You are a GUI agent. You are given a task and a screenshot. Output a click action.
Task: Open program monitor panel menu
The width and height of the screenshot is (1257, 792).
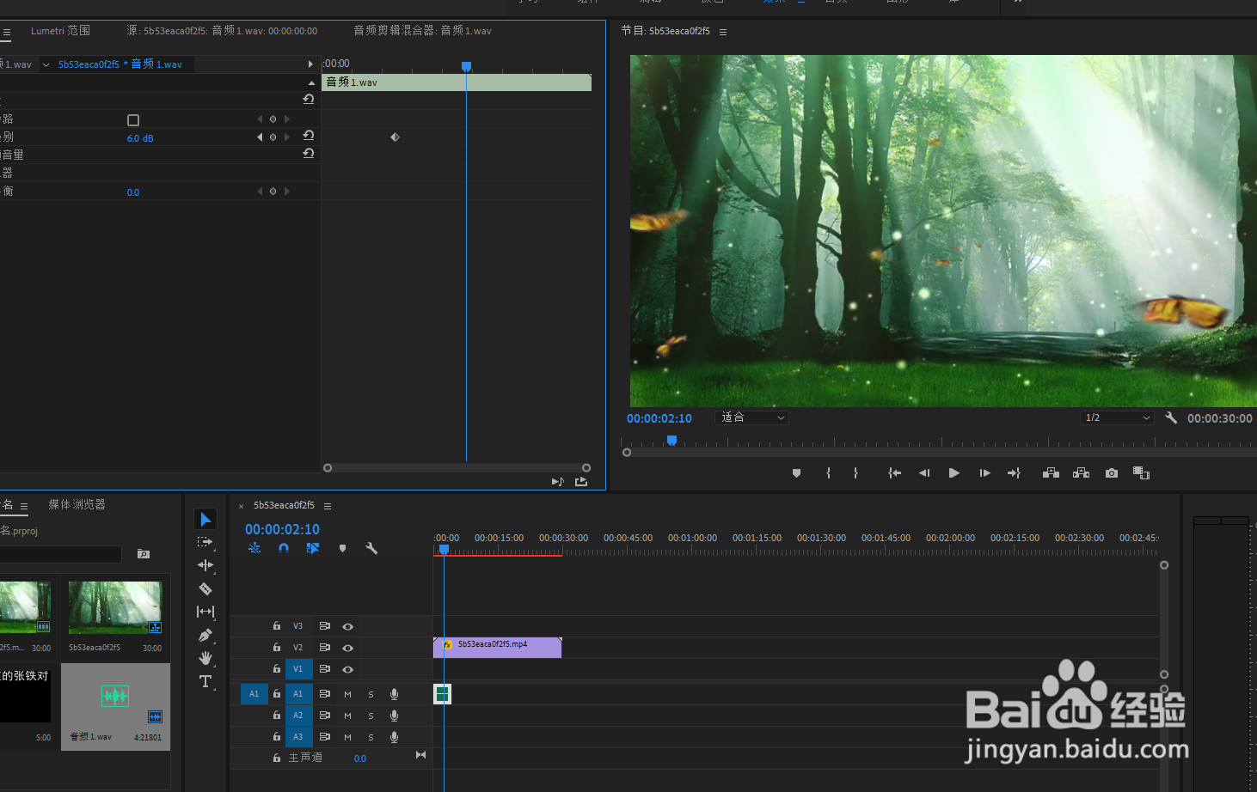723,32
